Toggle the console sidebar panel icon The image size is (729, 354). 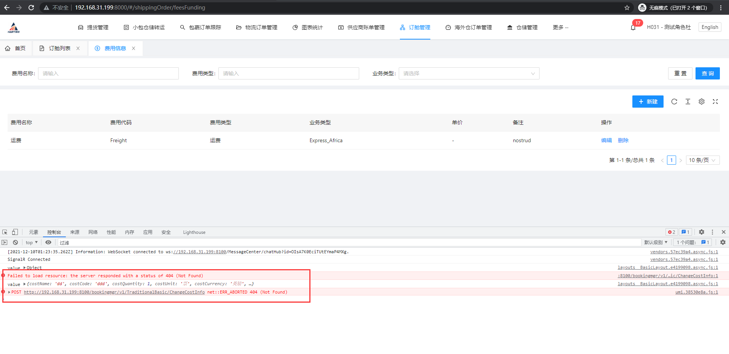[5, 242]
